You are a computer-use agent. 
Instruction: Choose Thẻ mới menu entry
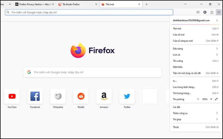pyautogui.click(x=196, y=29)
